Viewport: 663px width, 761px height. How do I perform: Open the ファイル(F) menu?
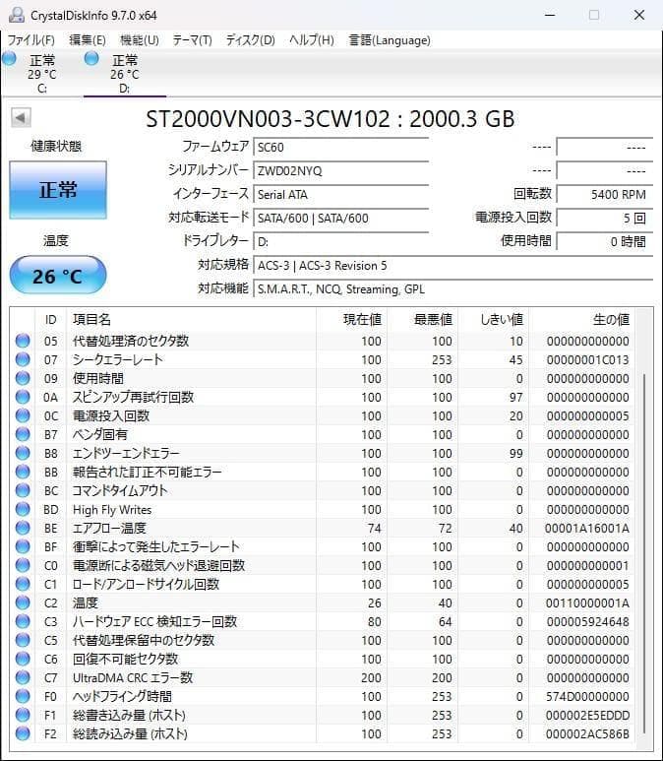coord(31,39)
